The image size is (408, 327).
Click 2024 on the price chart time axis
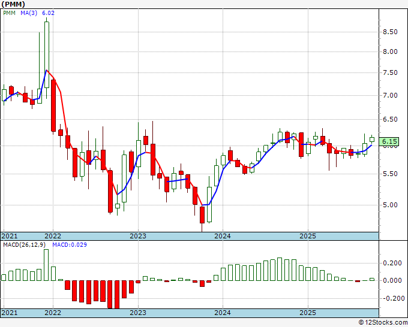pos(223,236)
